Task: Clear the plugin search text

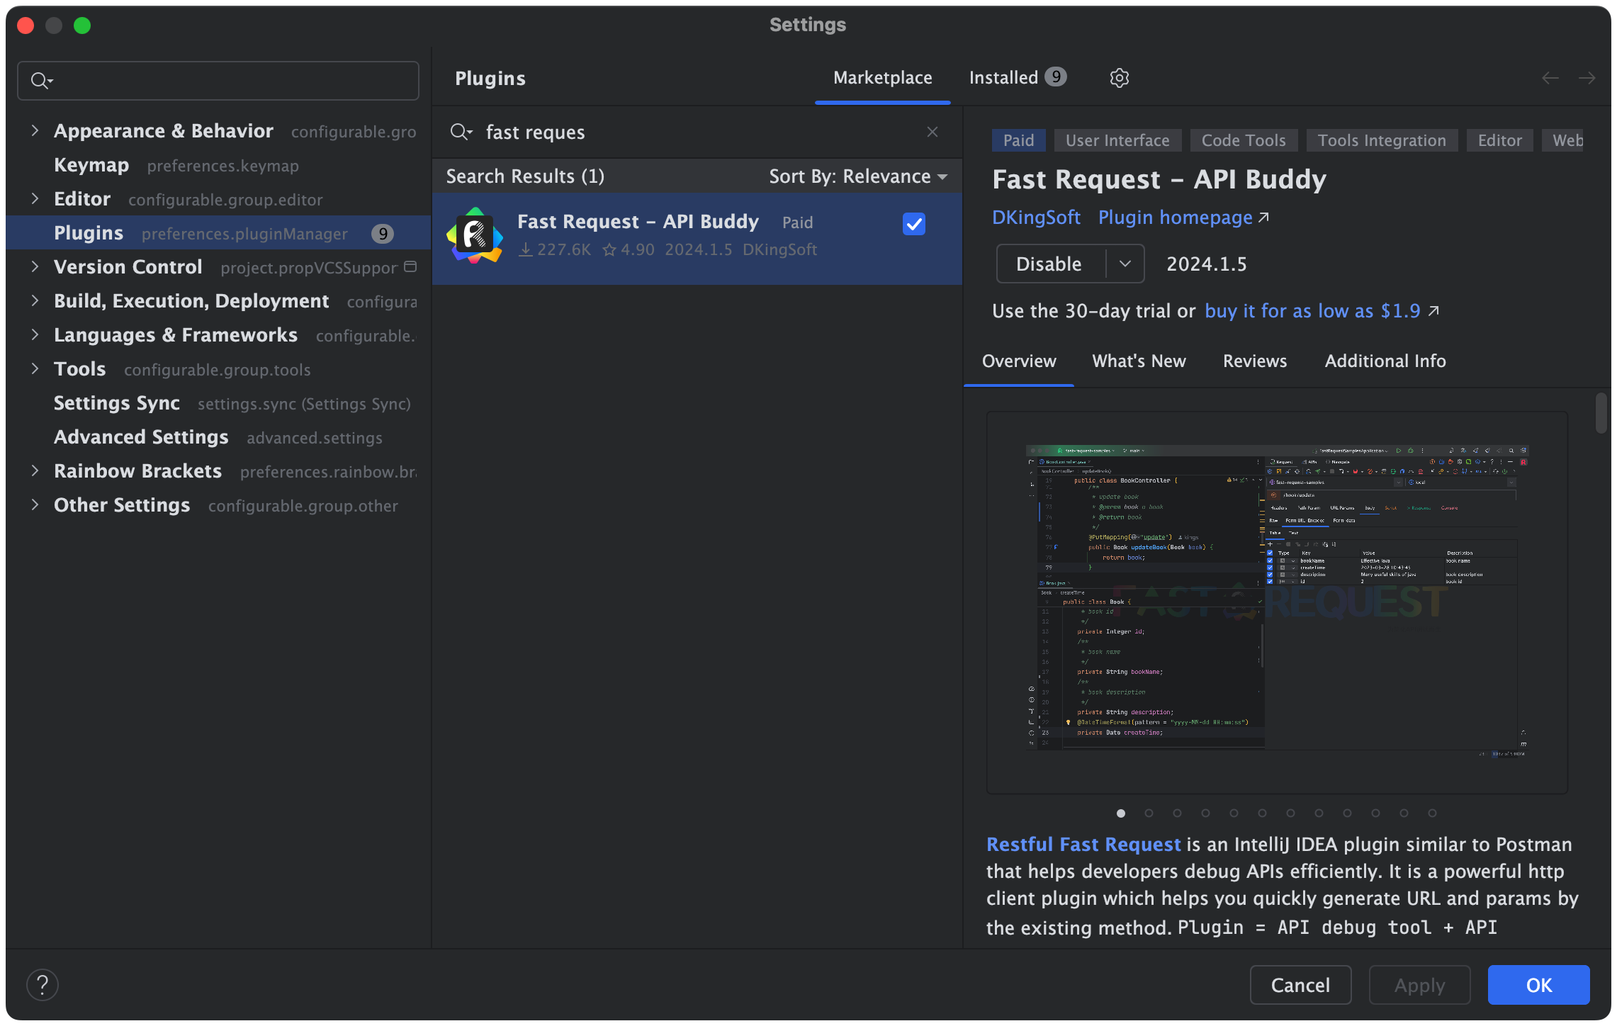Action: pos(933,133)
